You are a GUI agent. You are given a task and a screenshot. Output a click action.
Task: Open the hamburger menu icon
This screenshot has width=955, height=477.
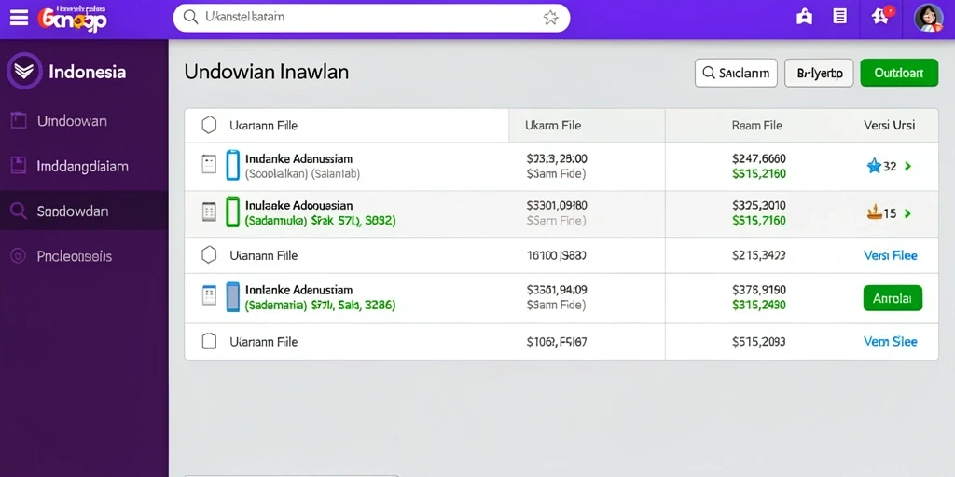[19, 18]
